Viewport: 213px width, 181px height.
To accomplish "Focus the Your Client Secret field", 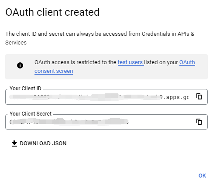I will [106, 122].
